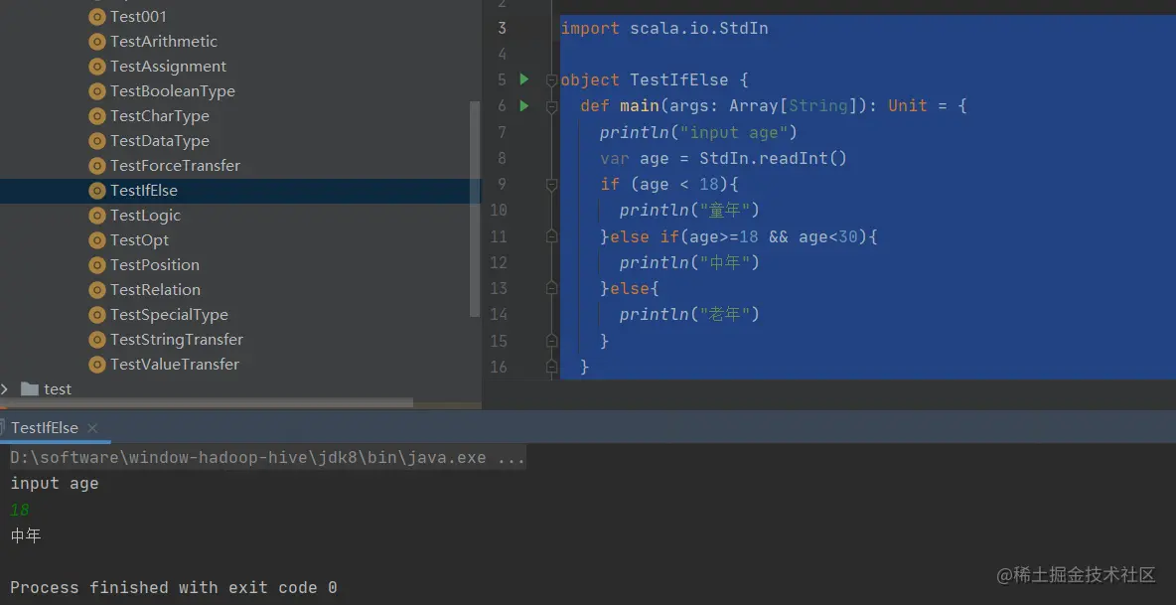Click line number 12 in gutter

(x=499, y=262)
